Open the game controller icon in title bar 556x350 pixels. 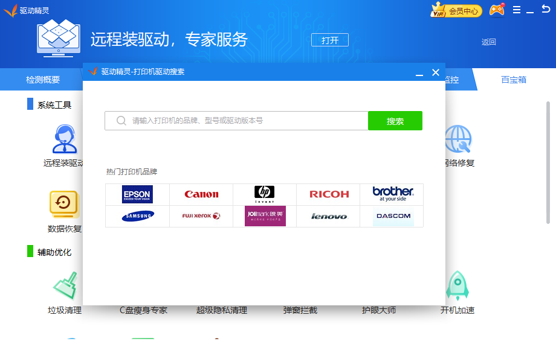[x=497, y=10]
